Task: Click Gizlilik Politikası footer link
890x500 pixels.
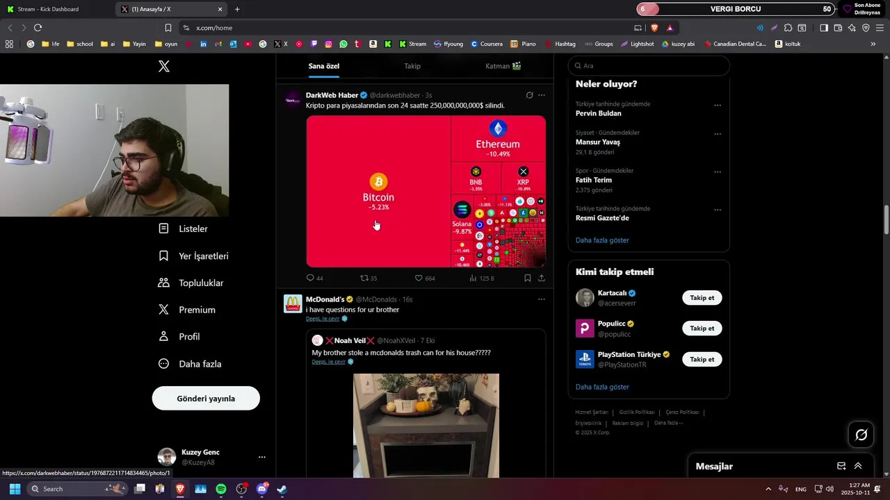Action: pyautogui.click(x=637, y=412)
